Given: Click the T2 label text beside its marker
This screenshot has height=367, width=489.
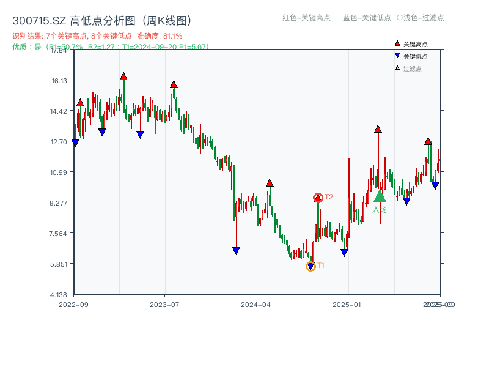Looking at the screenshot, I should point(328,196).
